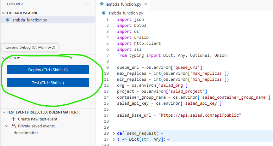Open the https://api.salad.com/api/public link
Image resolution: width=273 pixels, height=146 pixels.
[200, 115]
